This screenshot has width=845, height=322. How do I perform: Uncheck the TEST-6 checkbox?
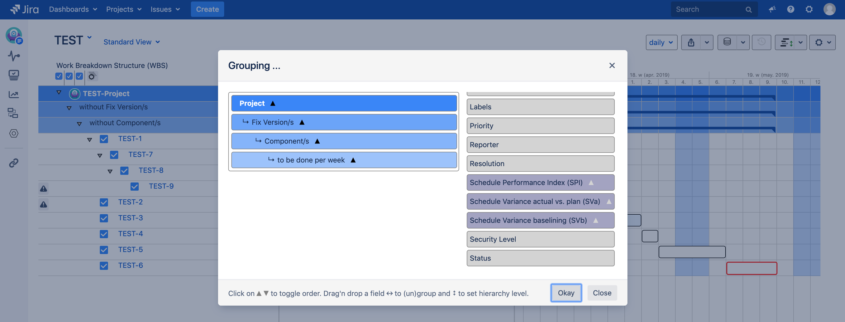pyautogui.click(x=104, y=265)
